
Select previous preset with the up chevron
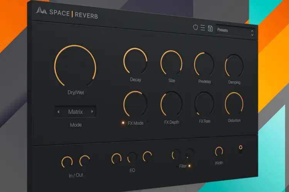[252, 31]
